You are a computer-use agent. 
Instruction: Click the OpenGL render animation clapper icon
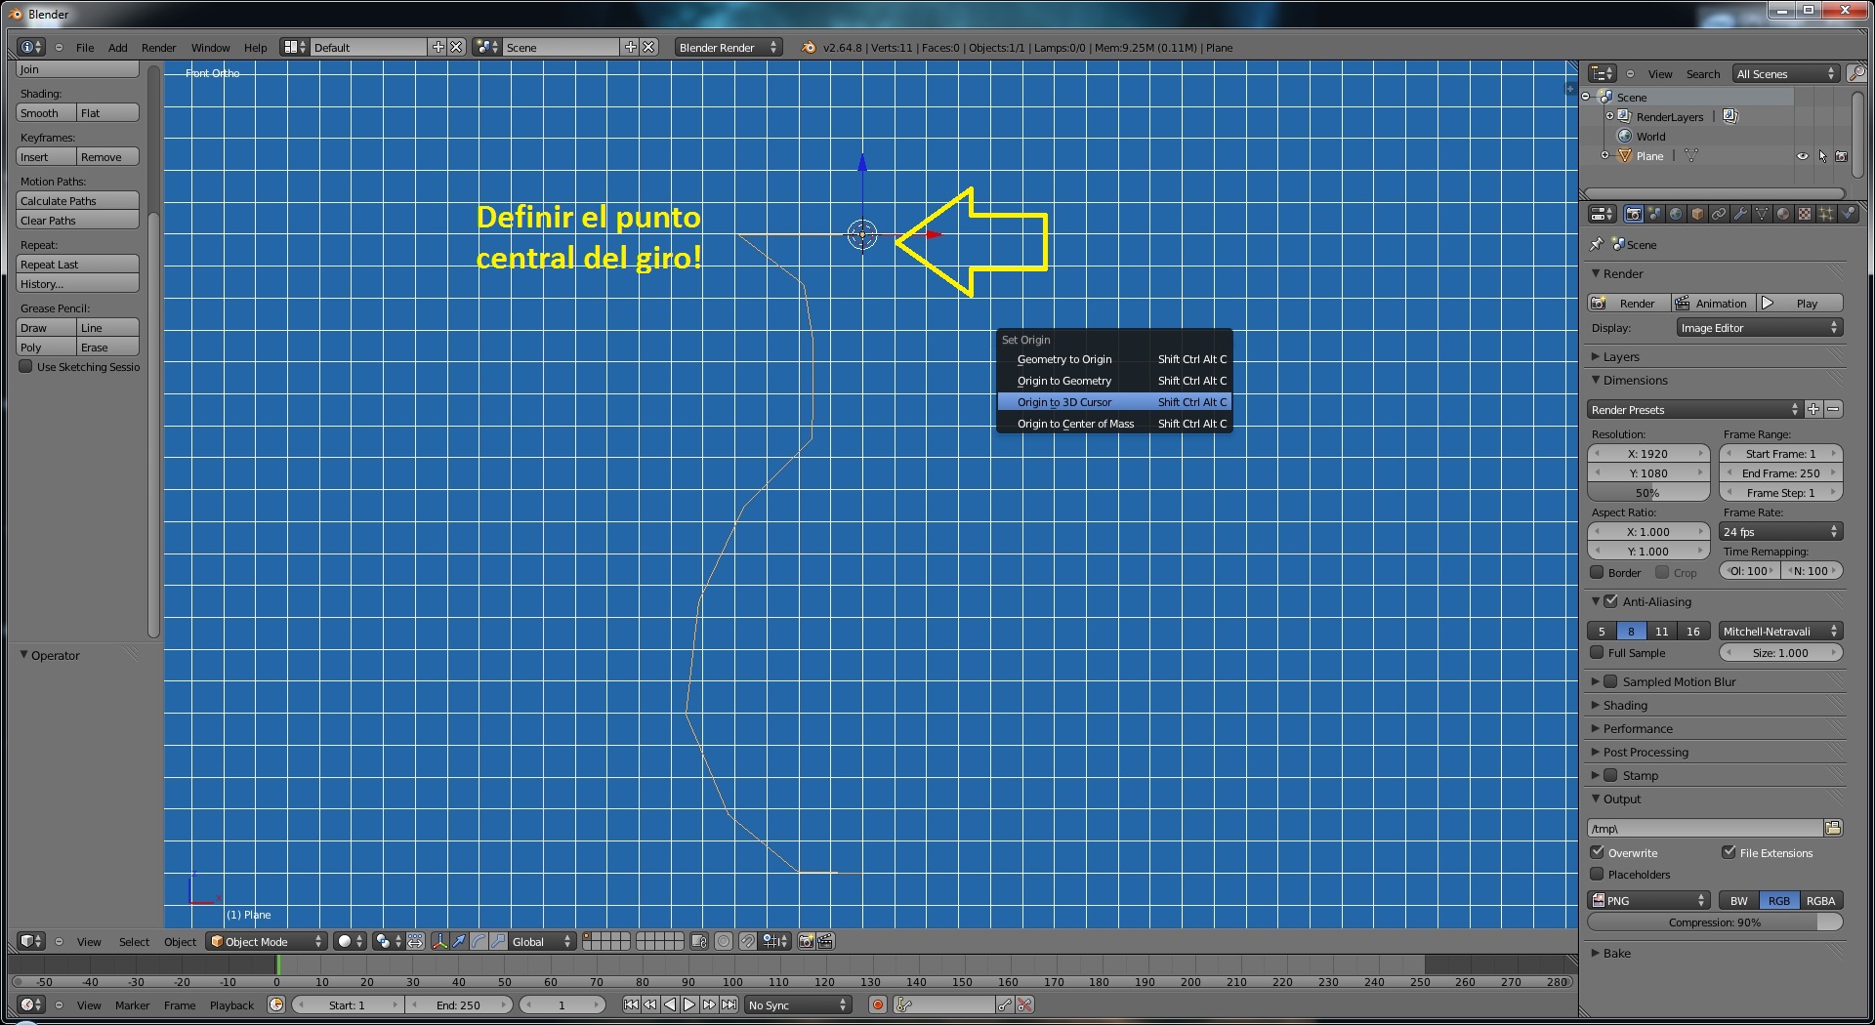pos(825,941)
